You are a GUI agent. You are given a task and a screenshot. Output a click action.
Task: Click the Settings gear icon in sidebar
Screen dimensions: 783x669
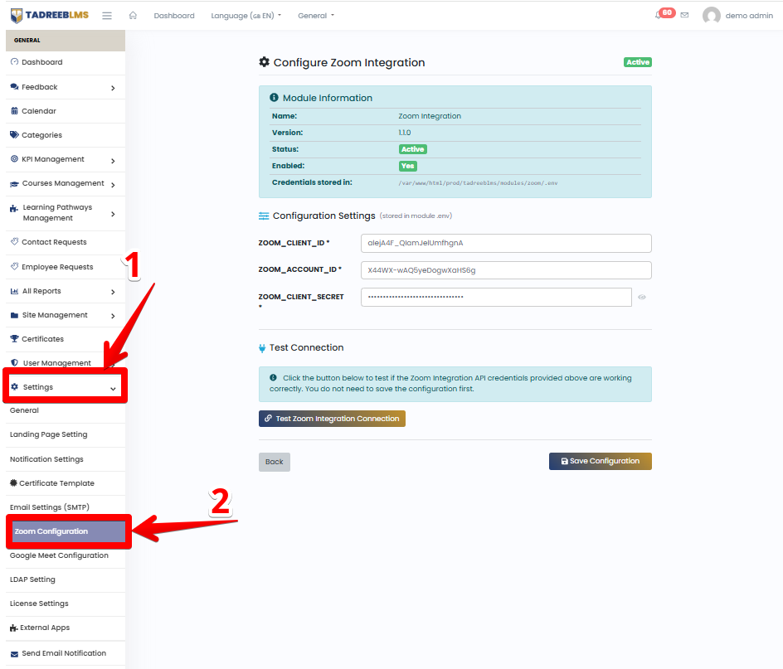point(14,387)
